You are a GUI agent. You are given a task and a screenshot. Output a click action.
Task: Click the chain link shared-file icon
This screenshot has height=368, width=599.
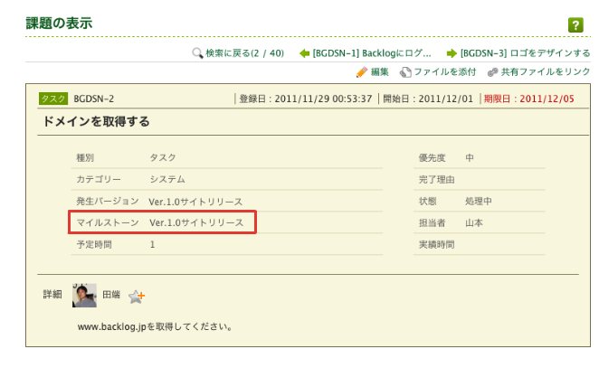click(493, 72)
